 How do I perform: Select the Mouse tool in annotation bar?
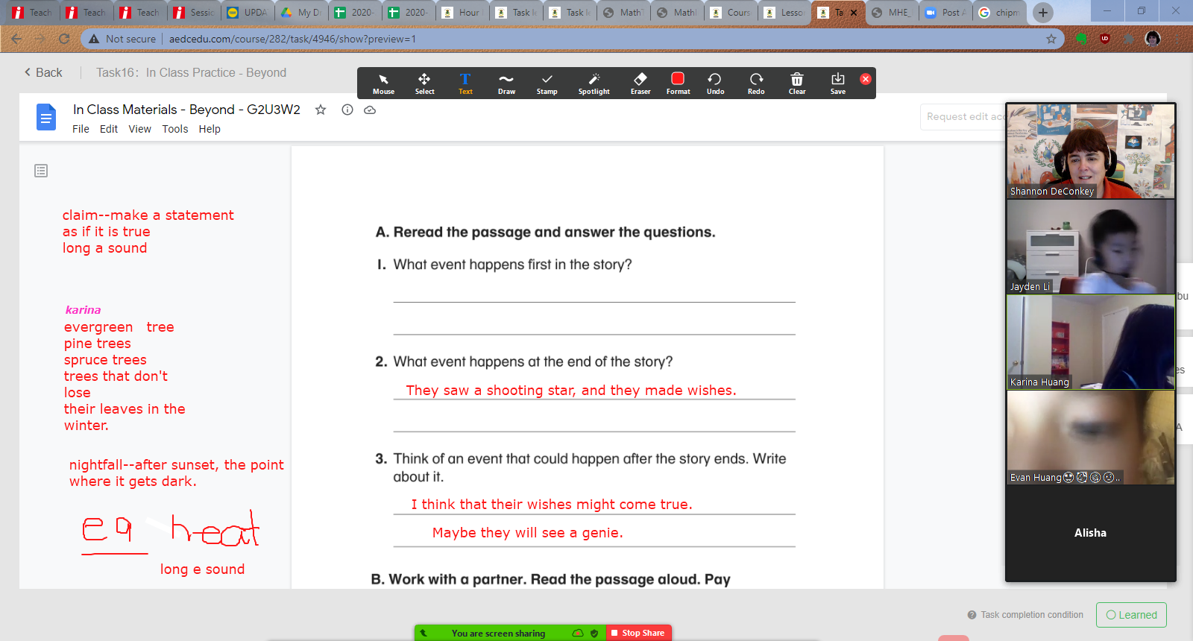(383, 83)
